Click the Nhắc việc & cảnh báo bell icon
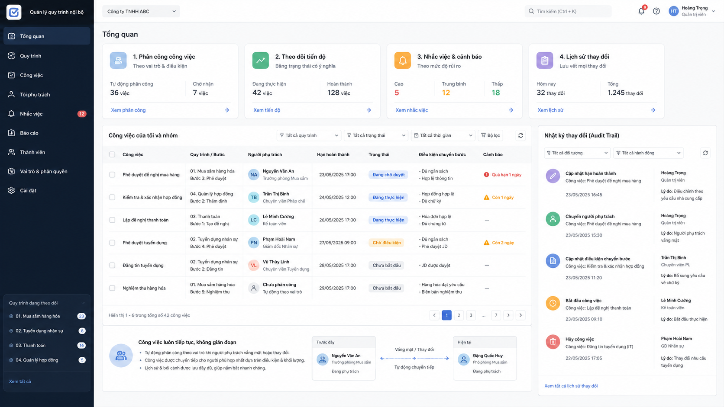This screenshot has width=724, height=407. point(403,61)
